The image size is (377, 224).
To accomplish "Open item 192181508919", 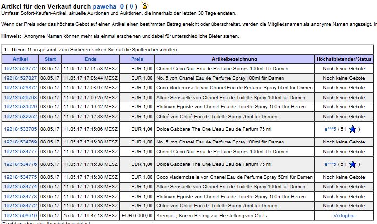I will coord(20,216).
